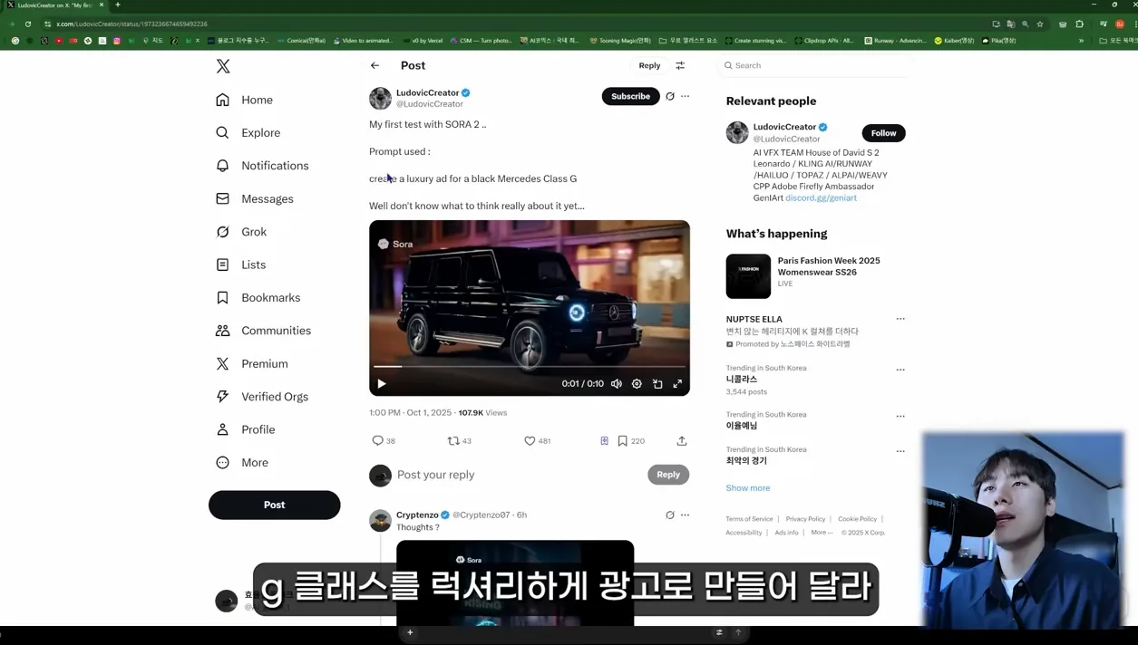Open the more options menu on LudovicCreator's post
This screenshot has width=1138, height=645.
point(685,96)
